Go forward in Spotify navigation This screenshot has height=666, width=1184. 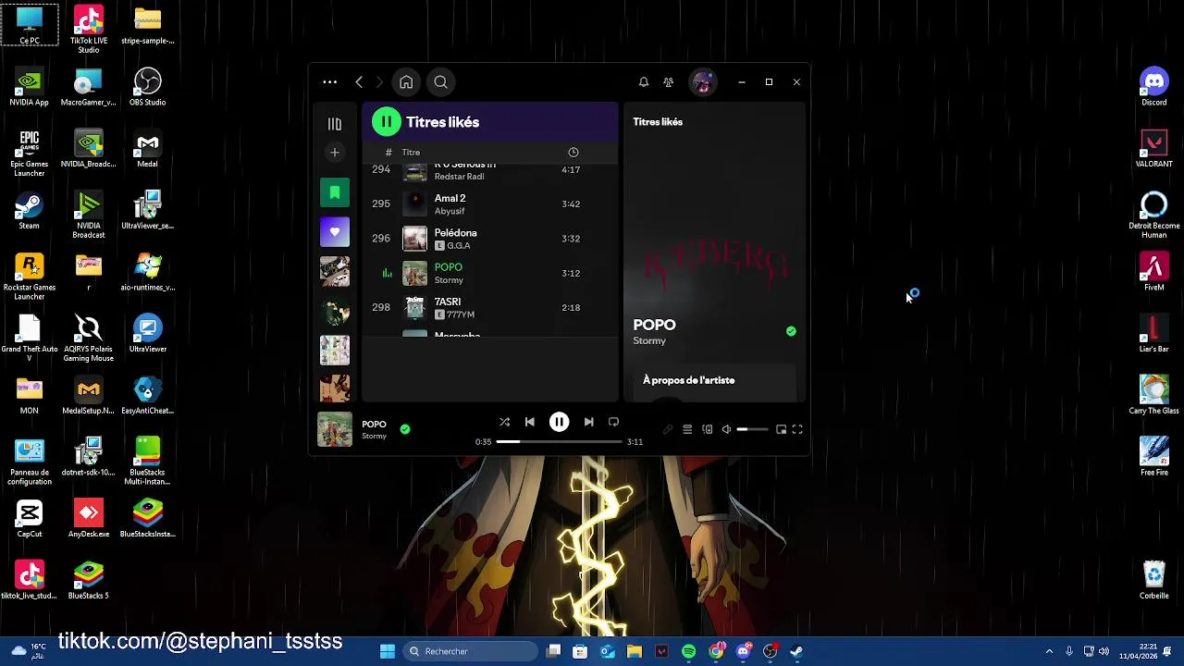click(379, 82)
